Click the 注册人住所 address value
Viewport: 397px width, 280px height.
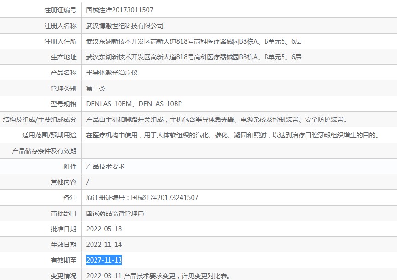pyautogui.click(x=194, y=41)
